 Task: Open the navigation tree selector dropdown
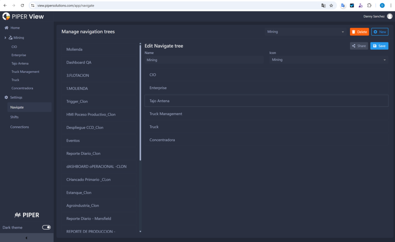tap(306, 32)
